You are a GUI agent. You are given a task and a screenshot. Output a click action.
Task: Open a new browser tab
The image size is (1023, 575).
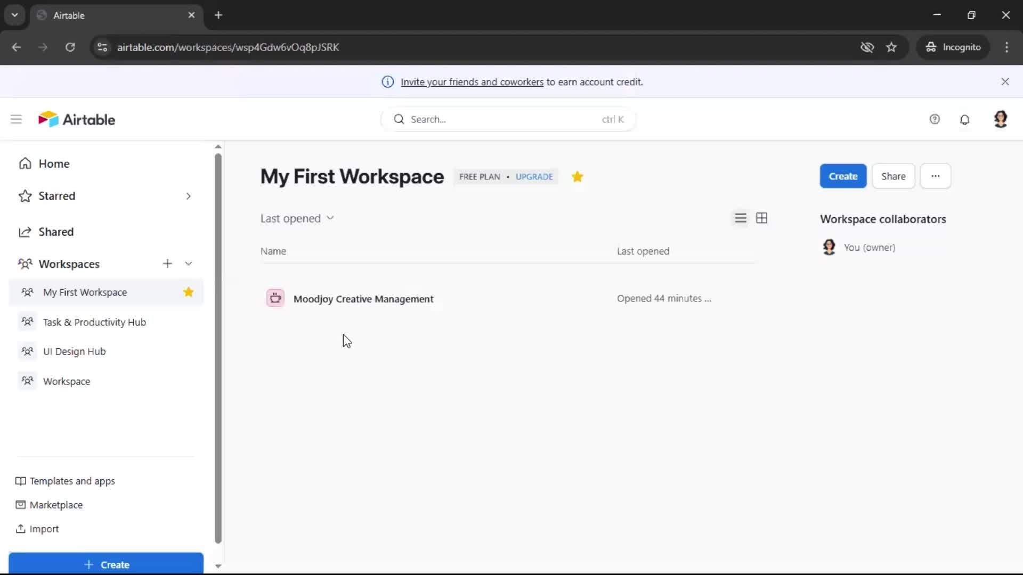click(218, 15)
